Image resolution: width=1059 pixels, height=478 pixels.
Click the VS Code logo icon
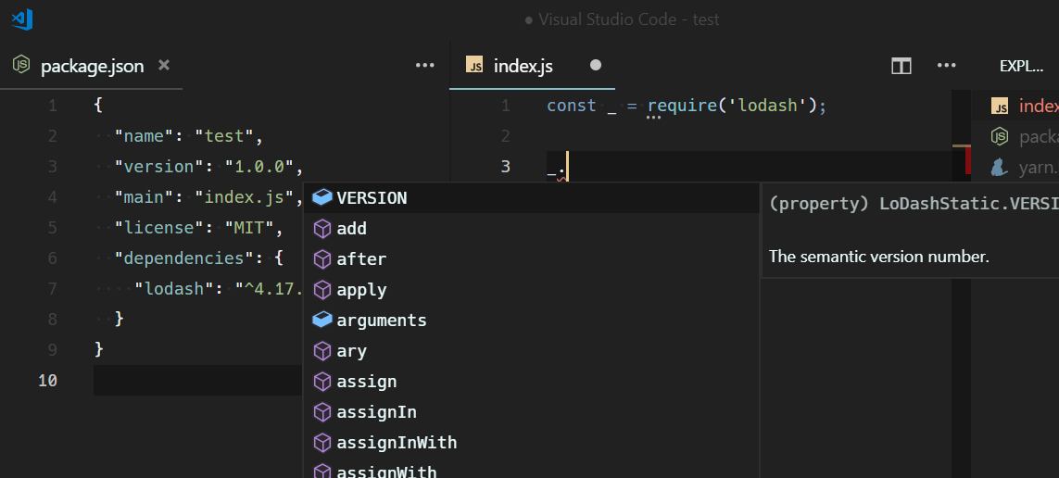tap(21, 19)
